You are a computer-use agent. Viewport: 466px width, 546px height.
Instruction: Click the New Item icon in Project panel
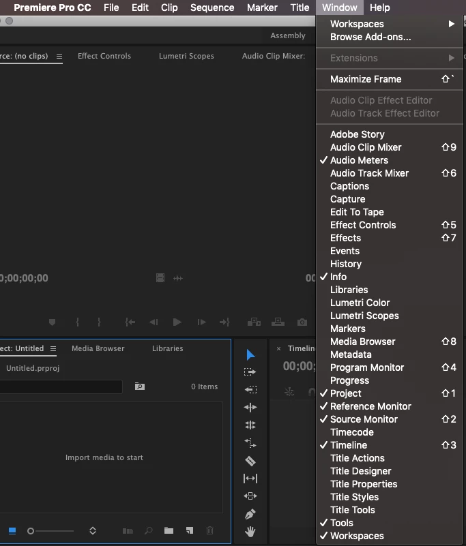(x=190, y=531)
